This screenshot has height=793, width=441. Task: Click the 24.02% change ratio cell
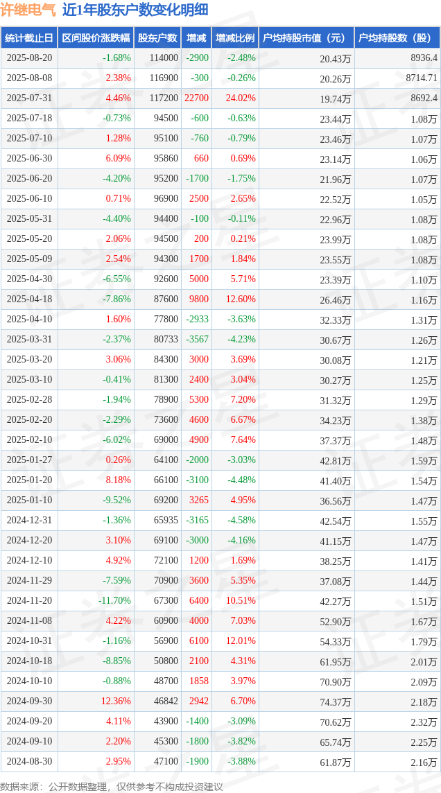240,98
